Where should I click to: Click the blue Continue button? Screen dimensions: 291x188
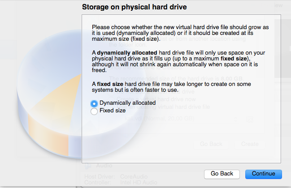click(264, 174)
